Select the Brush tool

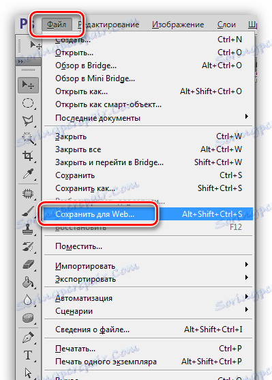pos(28,211)
